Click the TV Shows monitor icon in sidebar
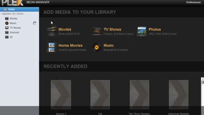Viewport: 204px width, 115px height. tap(7, 28)
